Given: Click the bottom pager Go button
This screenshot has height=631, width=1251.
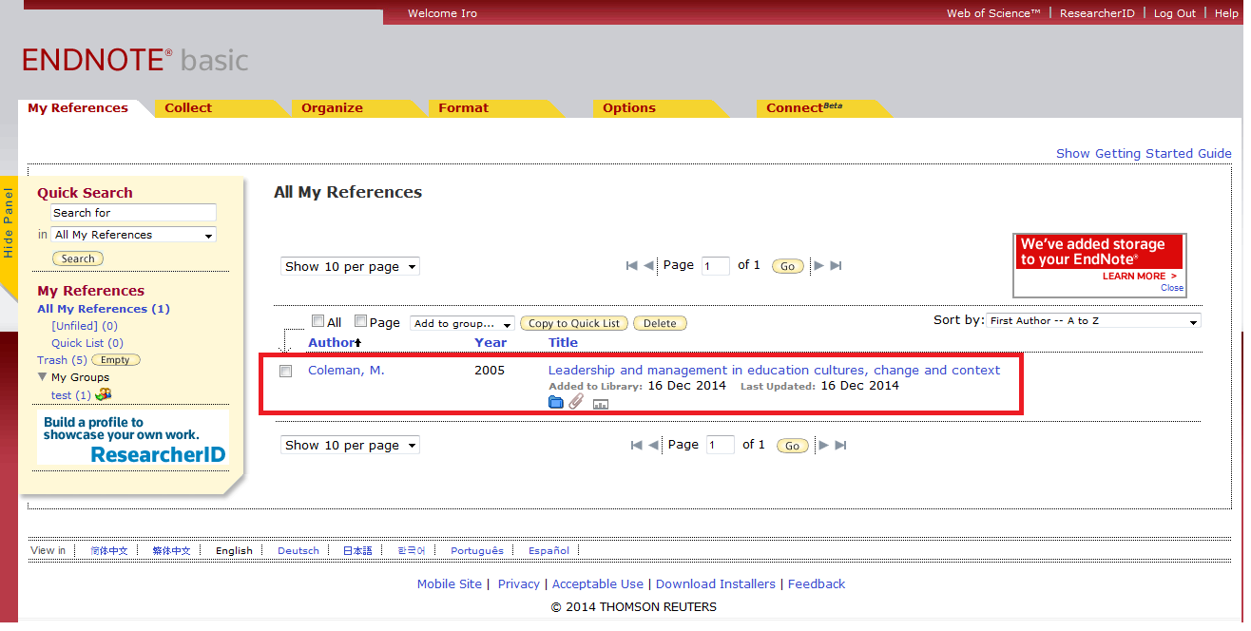Looking at the screenshot, I should point(792,446).
